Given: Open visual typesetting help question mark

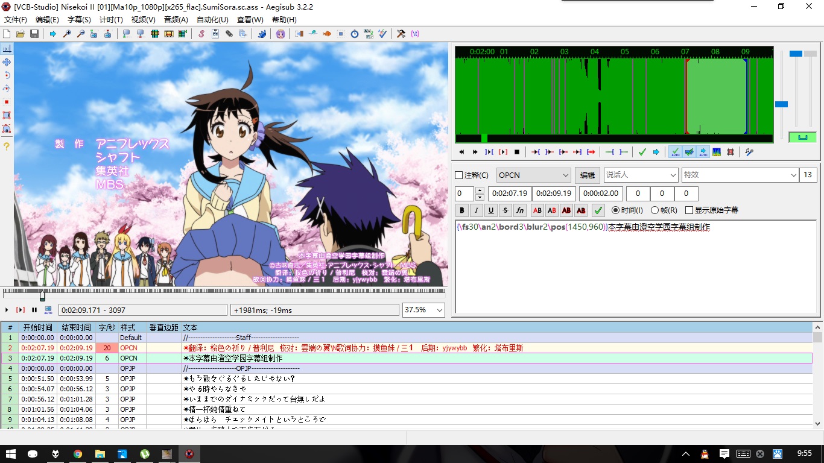Looking at the screenshot, I should pos(7,146).
